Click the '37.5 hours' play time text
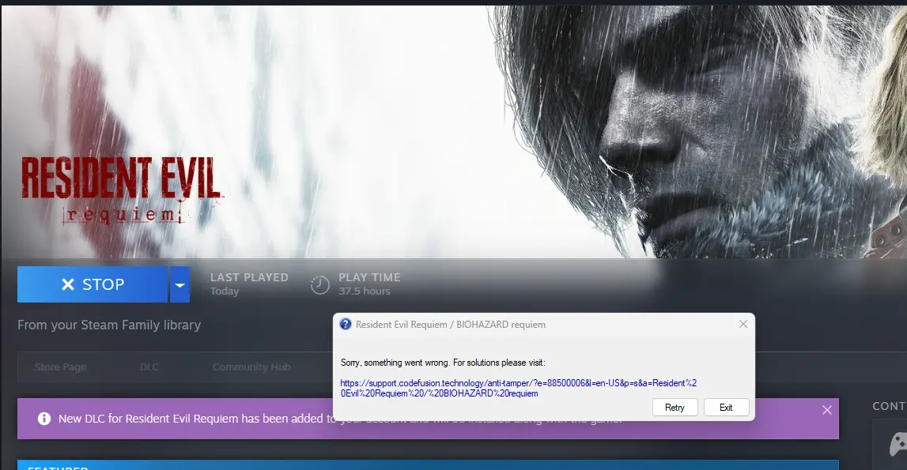Image resolution: width=907 pixels, height=470 pixels. click(x=365, y=291)
